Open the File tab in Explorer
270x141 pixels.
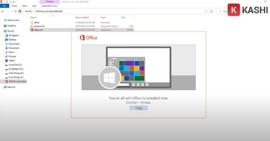coord(5,6)
